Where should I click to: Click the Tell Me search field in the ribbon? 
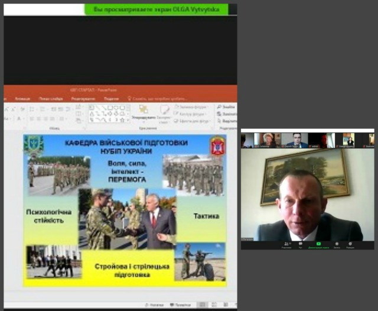click(x=158, y=99)
